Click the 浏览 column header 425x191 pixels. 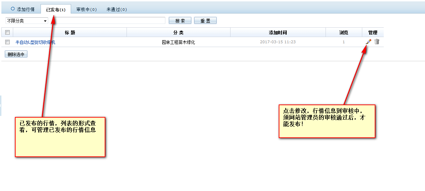(344, 33)
